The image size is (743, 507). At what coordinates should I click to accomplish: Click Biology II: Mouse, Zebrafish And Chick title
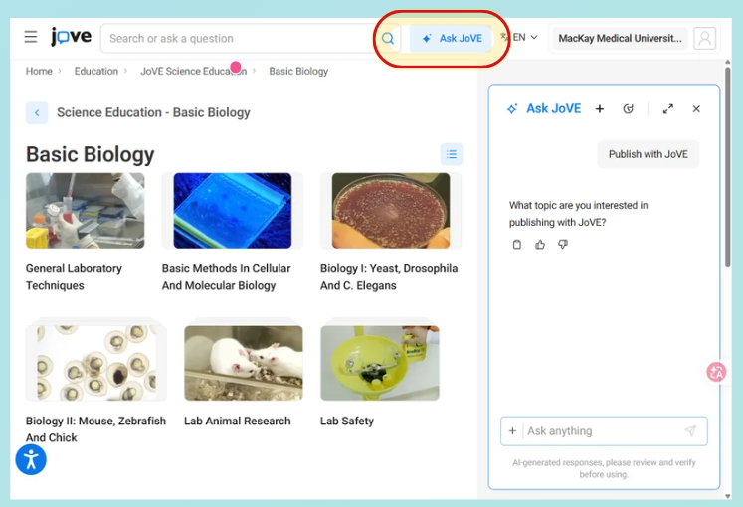[96, 428]
